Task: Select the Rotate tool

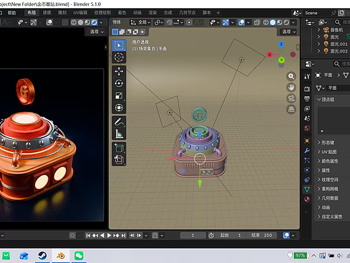Action: tap(119, 84)
